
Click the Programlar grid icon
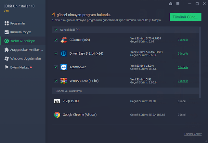pos(6,23)
